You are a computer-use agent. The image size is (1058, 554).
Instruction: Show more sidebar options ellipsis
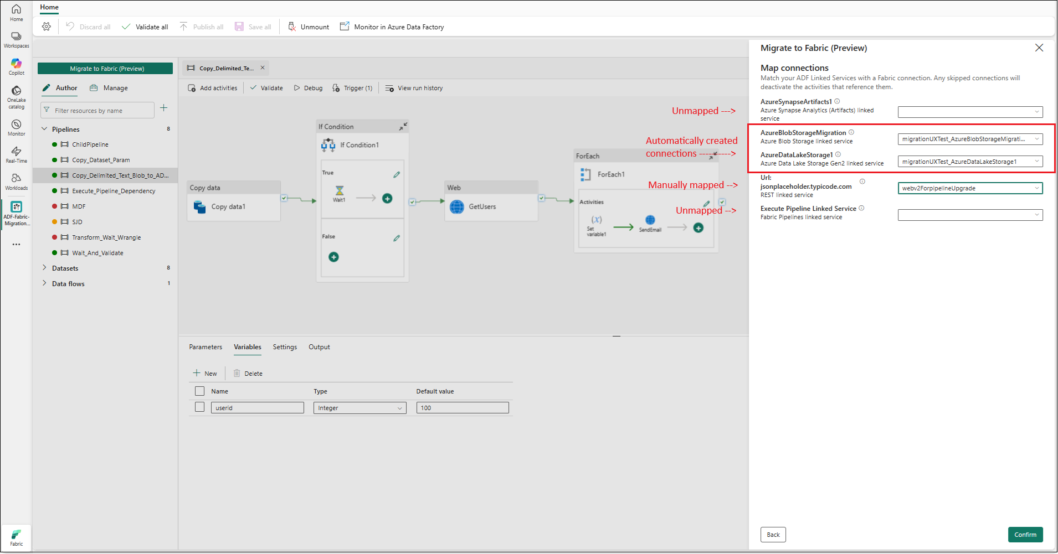[x=16, y=244]
